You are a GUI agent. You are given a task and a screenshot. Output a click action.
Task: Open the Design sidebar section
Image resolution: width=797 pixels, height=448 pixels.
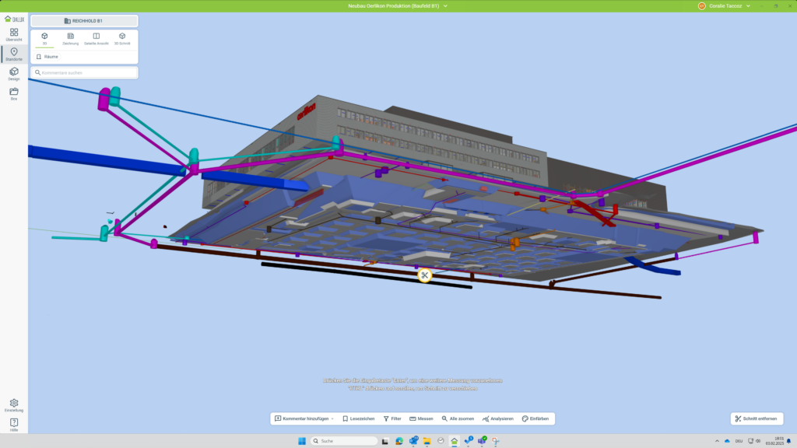14,74
